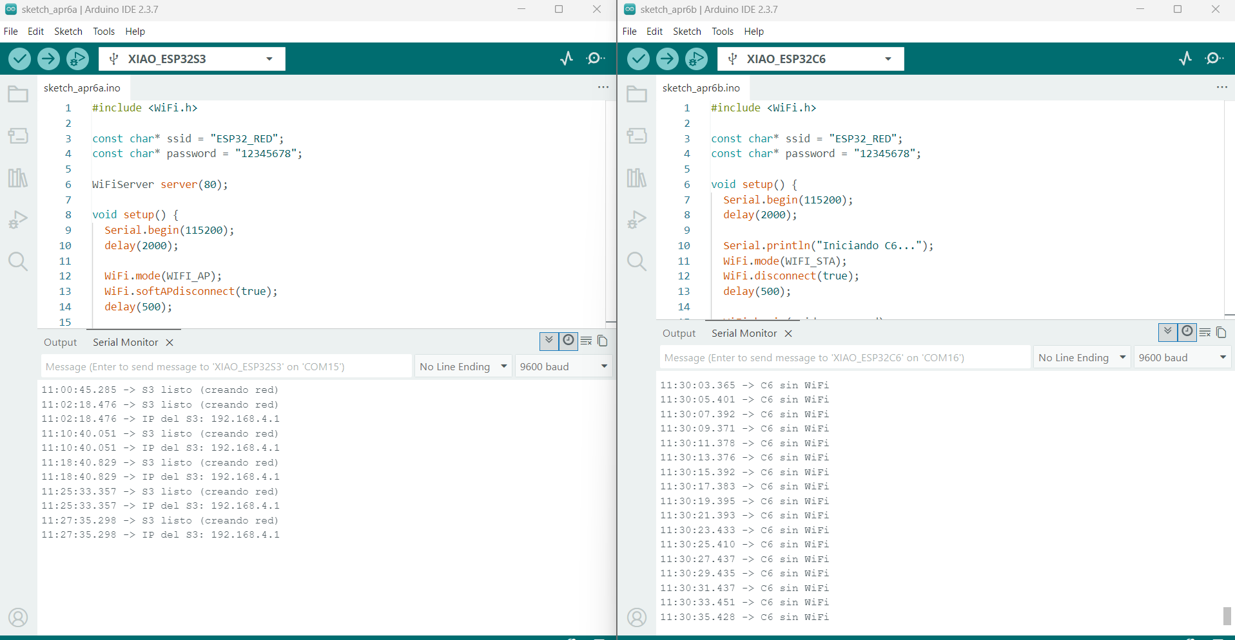Open Help menu in sketch_apr6b window
Image resolution: width=1235 pixels, height=640 pixels.
point(754,32)
